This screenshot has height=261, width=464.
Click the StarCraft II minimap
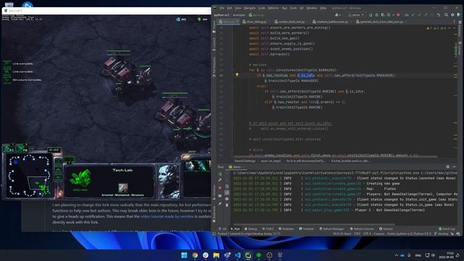coord(29,175)
